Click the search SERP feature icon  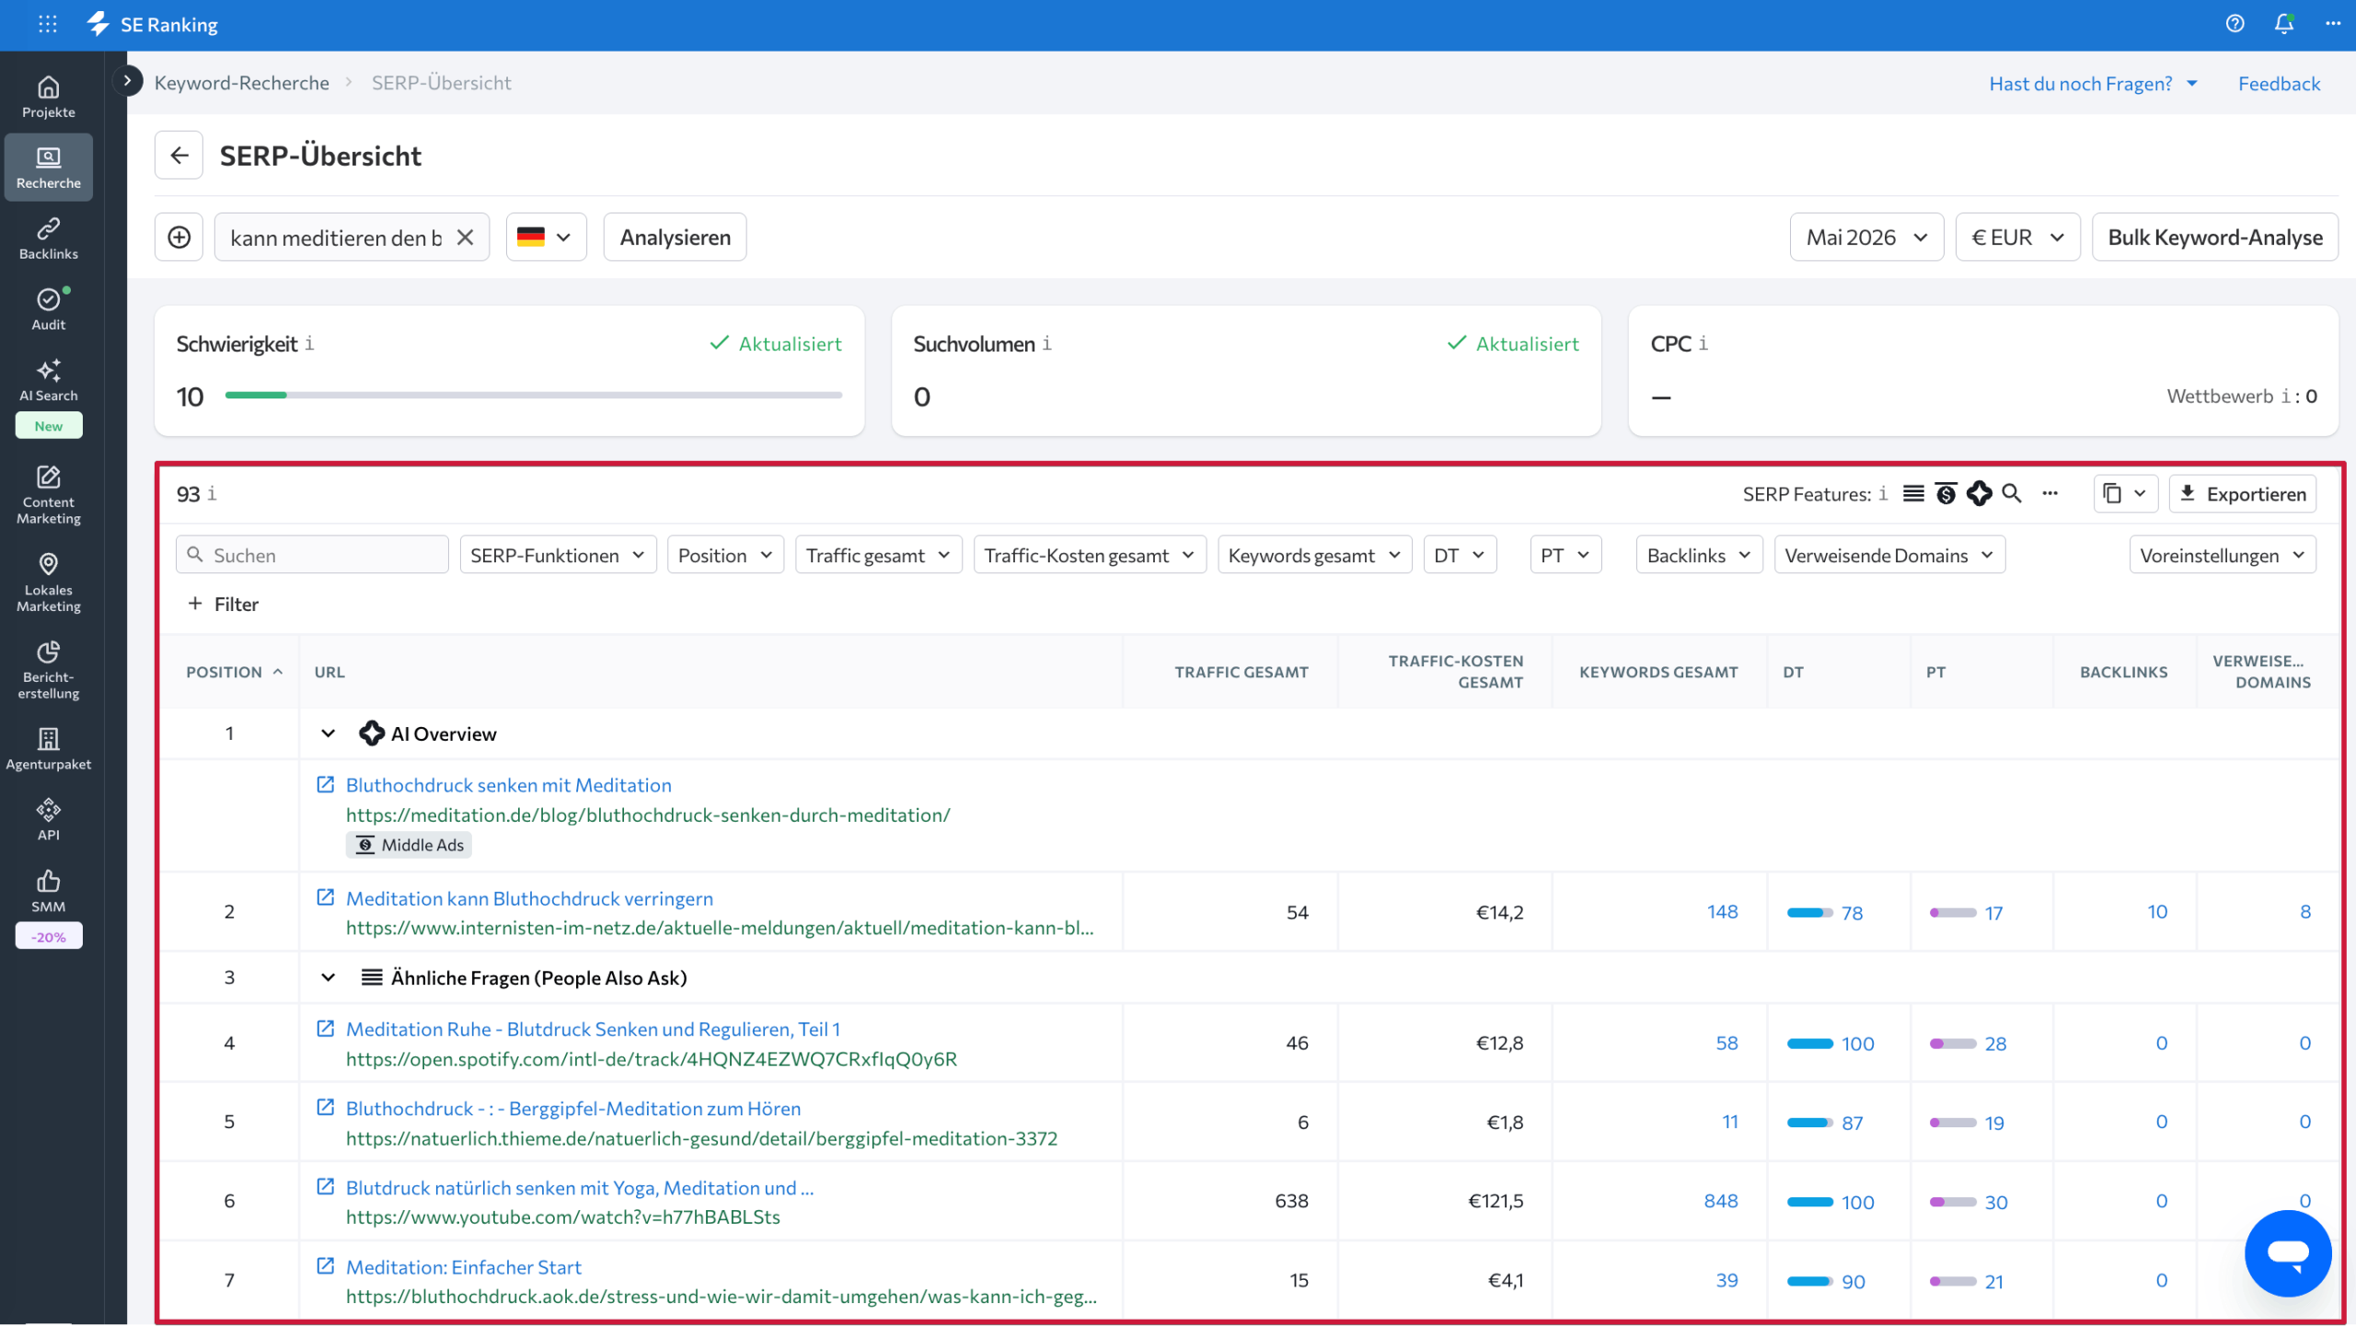(2012, 494)
